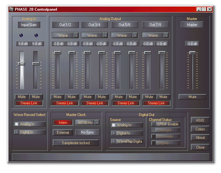Viewport: 221px width, 173px height.
Task: Mute the left channel of Out 1/2
Action: click(x=57, y=97)
